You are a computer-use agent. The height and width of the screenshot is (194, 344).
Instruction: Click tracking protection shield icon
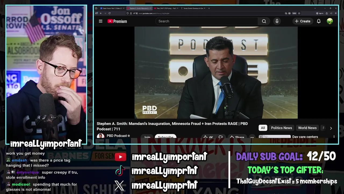click(x=128, y=13)
